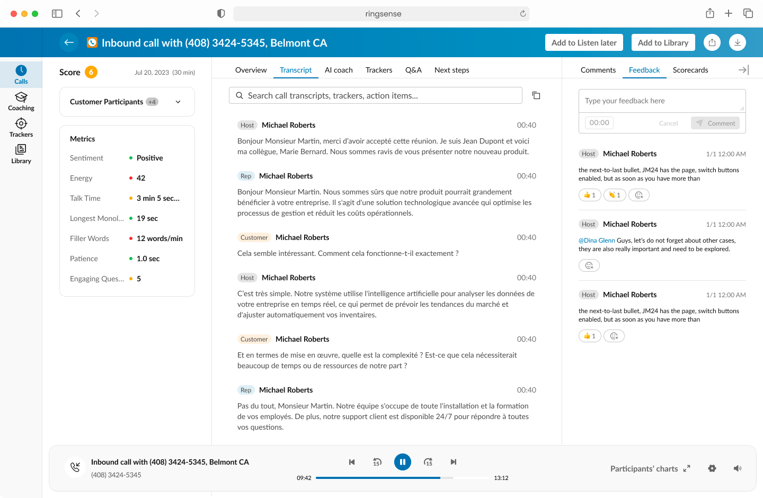Open Trackers from the left sidebar
763x498 pixels.
(x=21, y=128)
